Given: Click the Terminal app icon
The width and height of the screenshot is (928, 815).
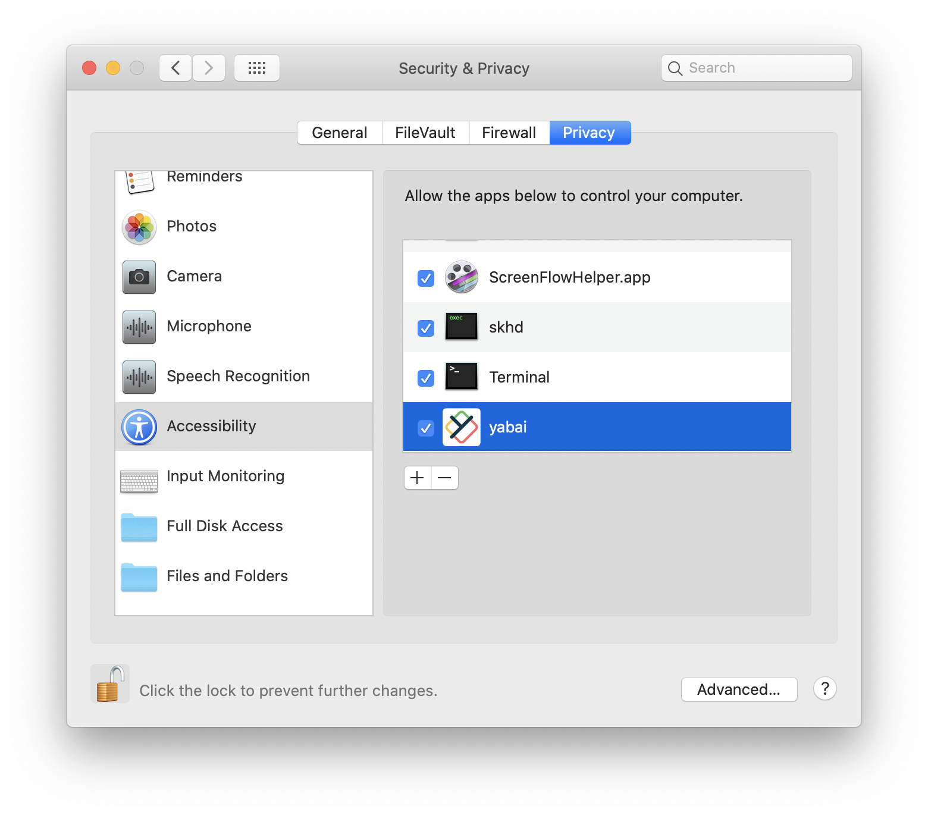Looking at the screenshot, I should click(x=462, y=377).
